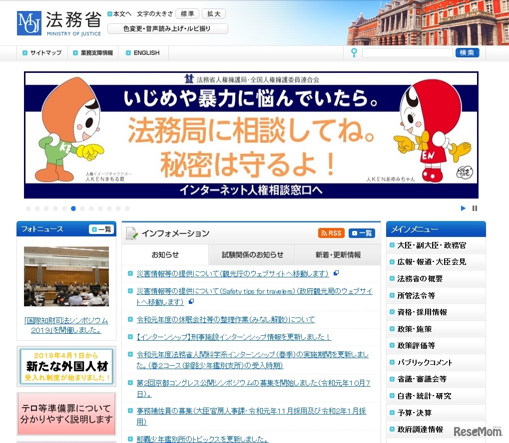Open the サイトマップ page
This screenshot has width=509, height=443.
pos(42,52)
